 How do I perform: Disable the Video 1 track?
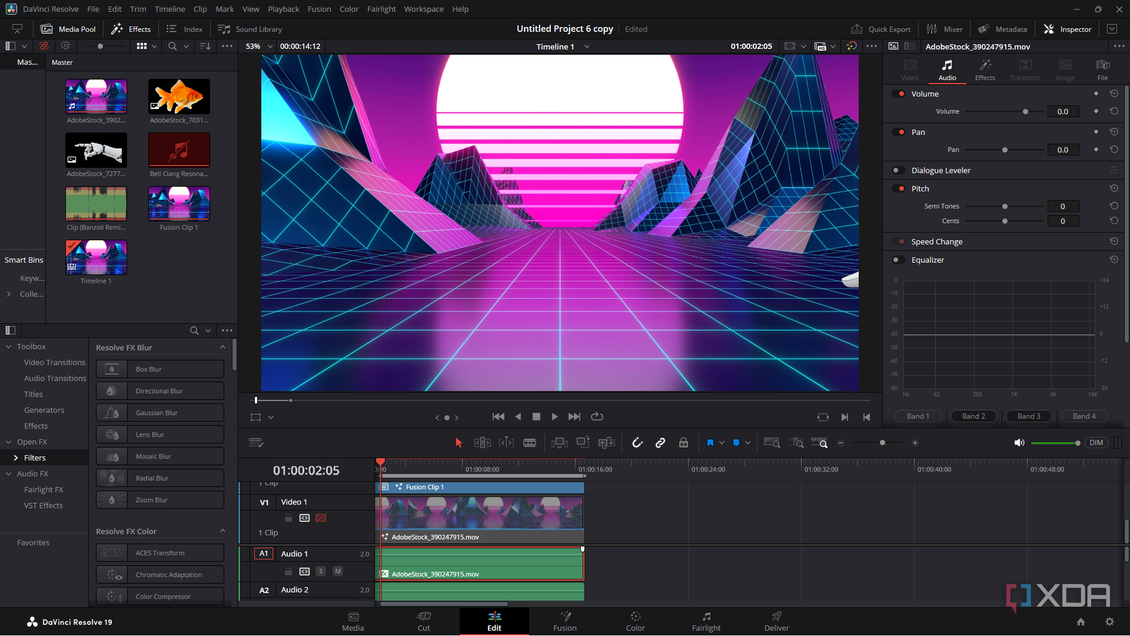pos(321,518)
